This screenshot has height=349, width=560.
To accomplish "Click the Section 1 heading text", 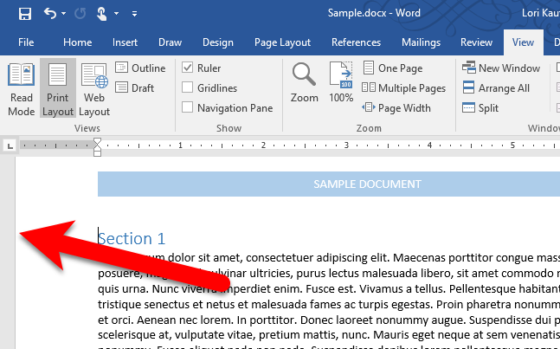I will (x=132, y=238).
